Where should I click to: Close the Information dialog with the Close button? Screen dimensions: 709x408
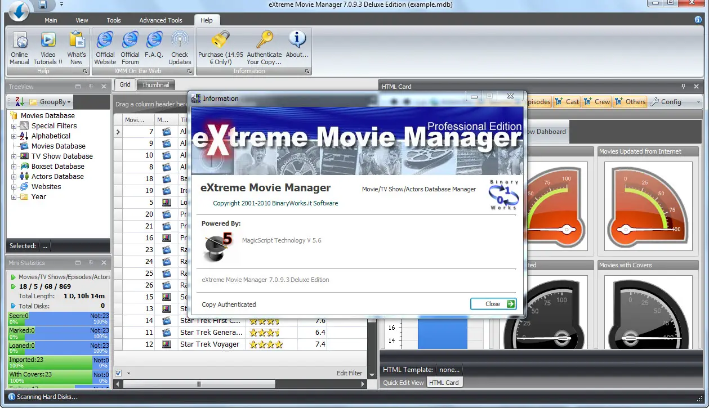coord(493,304)
